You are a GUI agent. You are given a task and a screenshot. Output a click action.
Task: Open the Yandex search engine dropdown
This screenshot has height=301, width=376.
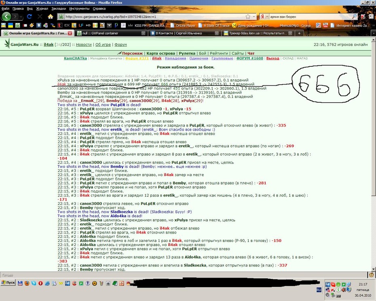click(267, 17)
